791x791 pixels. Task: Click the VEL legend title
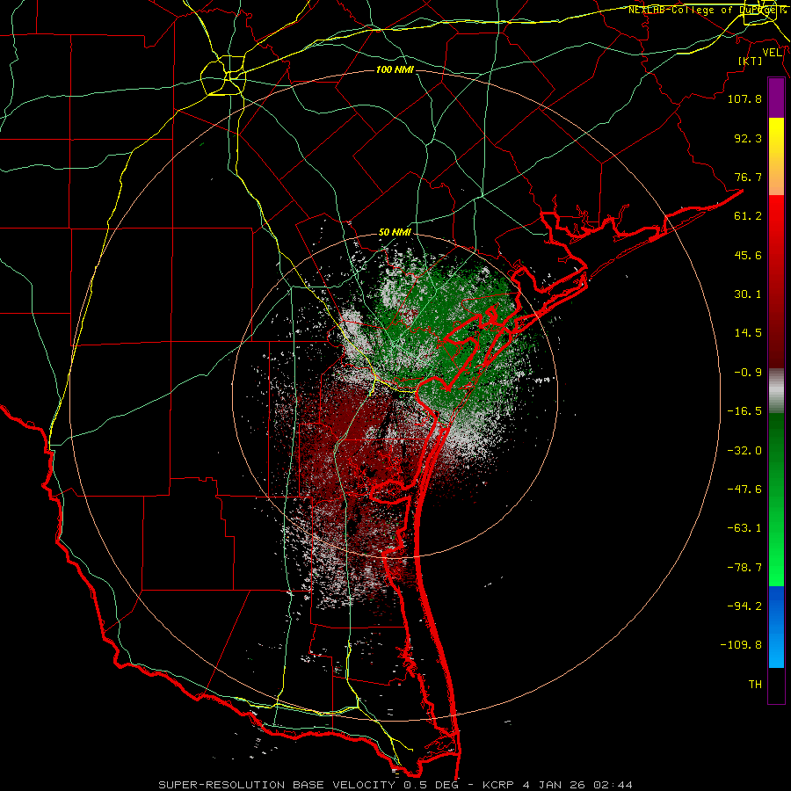pos(772,53)
